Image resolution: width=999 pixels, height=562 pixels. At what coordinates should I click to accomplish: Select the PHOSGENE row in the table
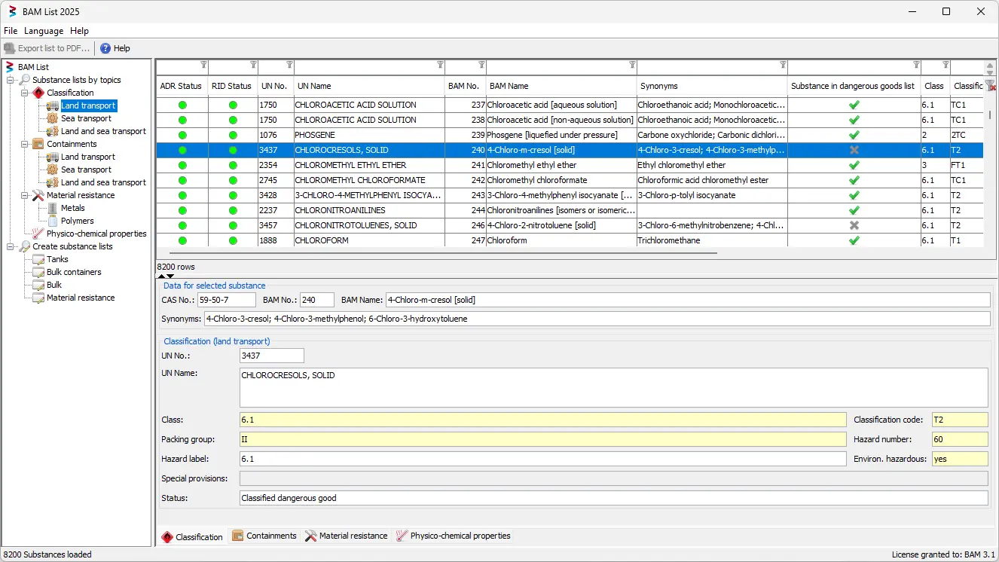click(x=570, y=135)
